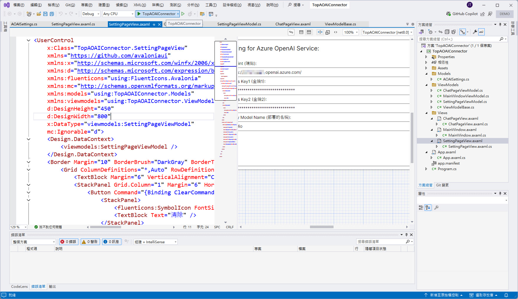Image resolution: width=518 pixels, height=299 pixels.
Task: Click the DEMO button at top right
Action: (505, 14)
